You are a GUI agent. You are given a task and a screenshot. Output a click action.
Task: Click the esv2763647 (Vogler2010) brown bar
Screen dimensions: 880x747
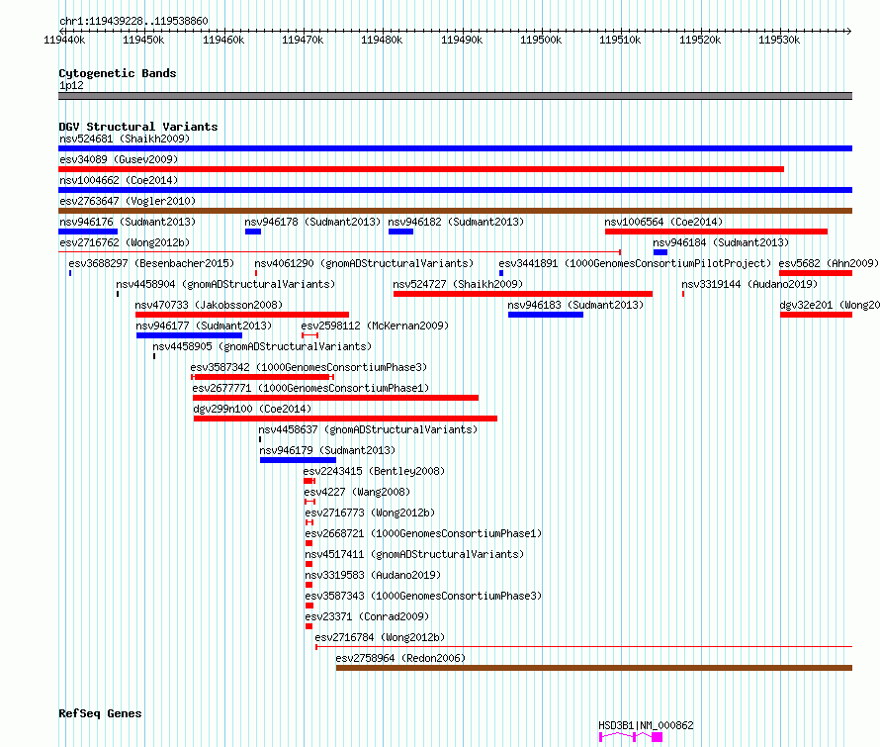[x=455, y=211]
